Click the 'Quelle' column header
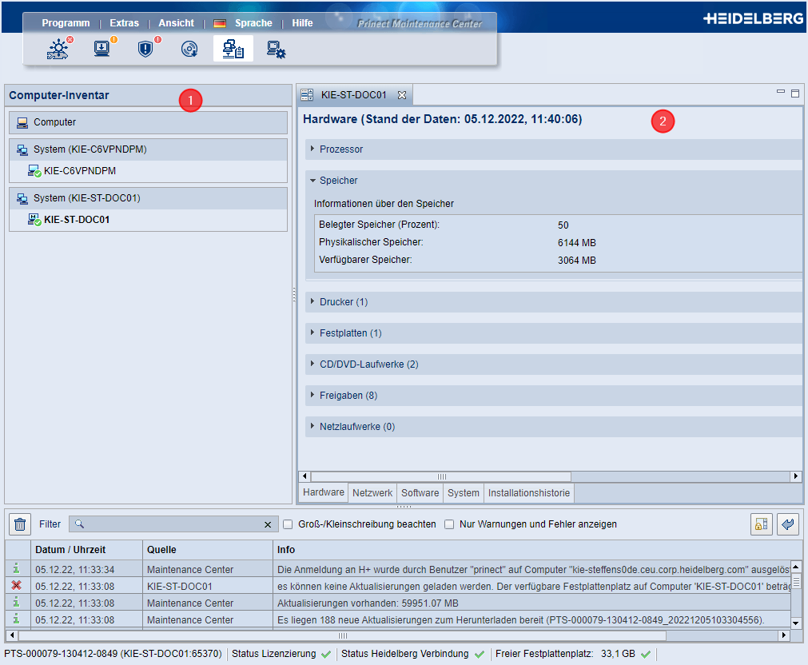 tap(208, 550)
